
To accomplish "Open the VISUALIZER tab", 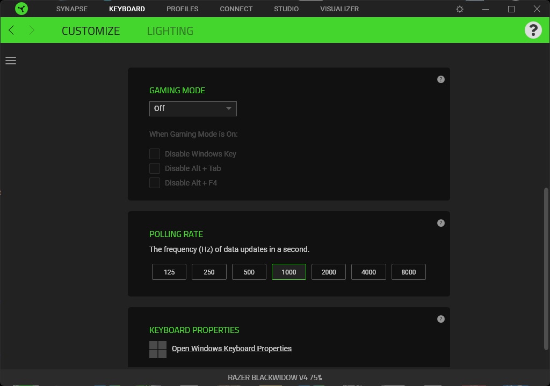I will [x=339, y=9].
